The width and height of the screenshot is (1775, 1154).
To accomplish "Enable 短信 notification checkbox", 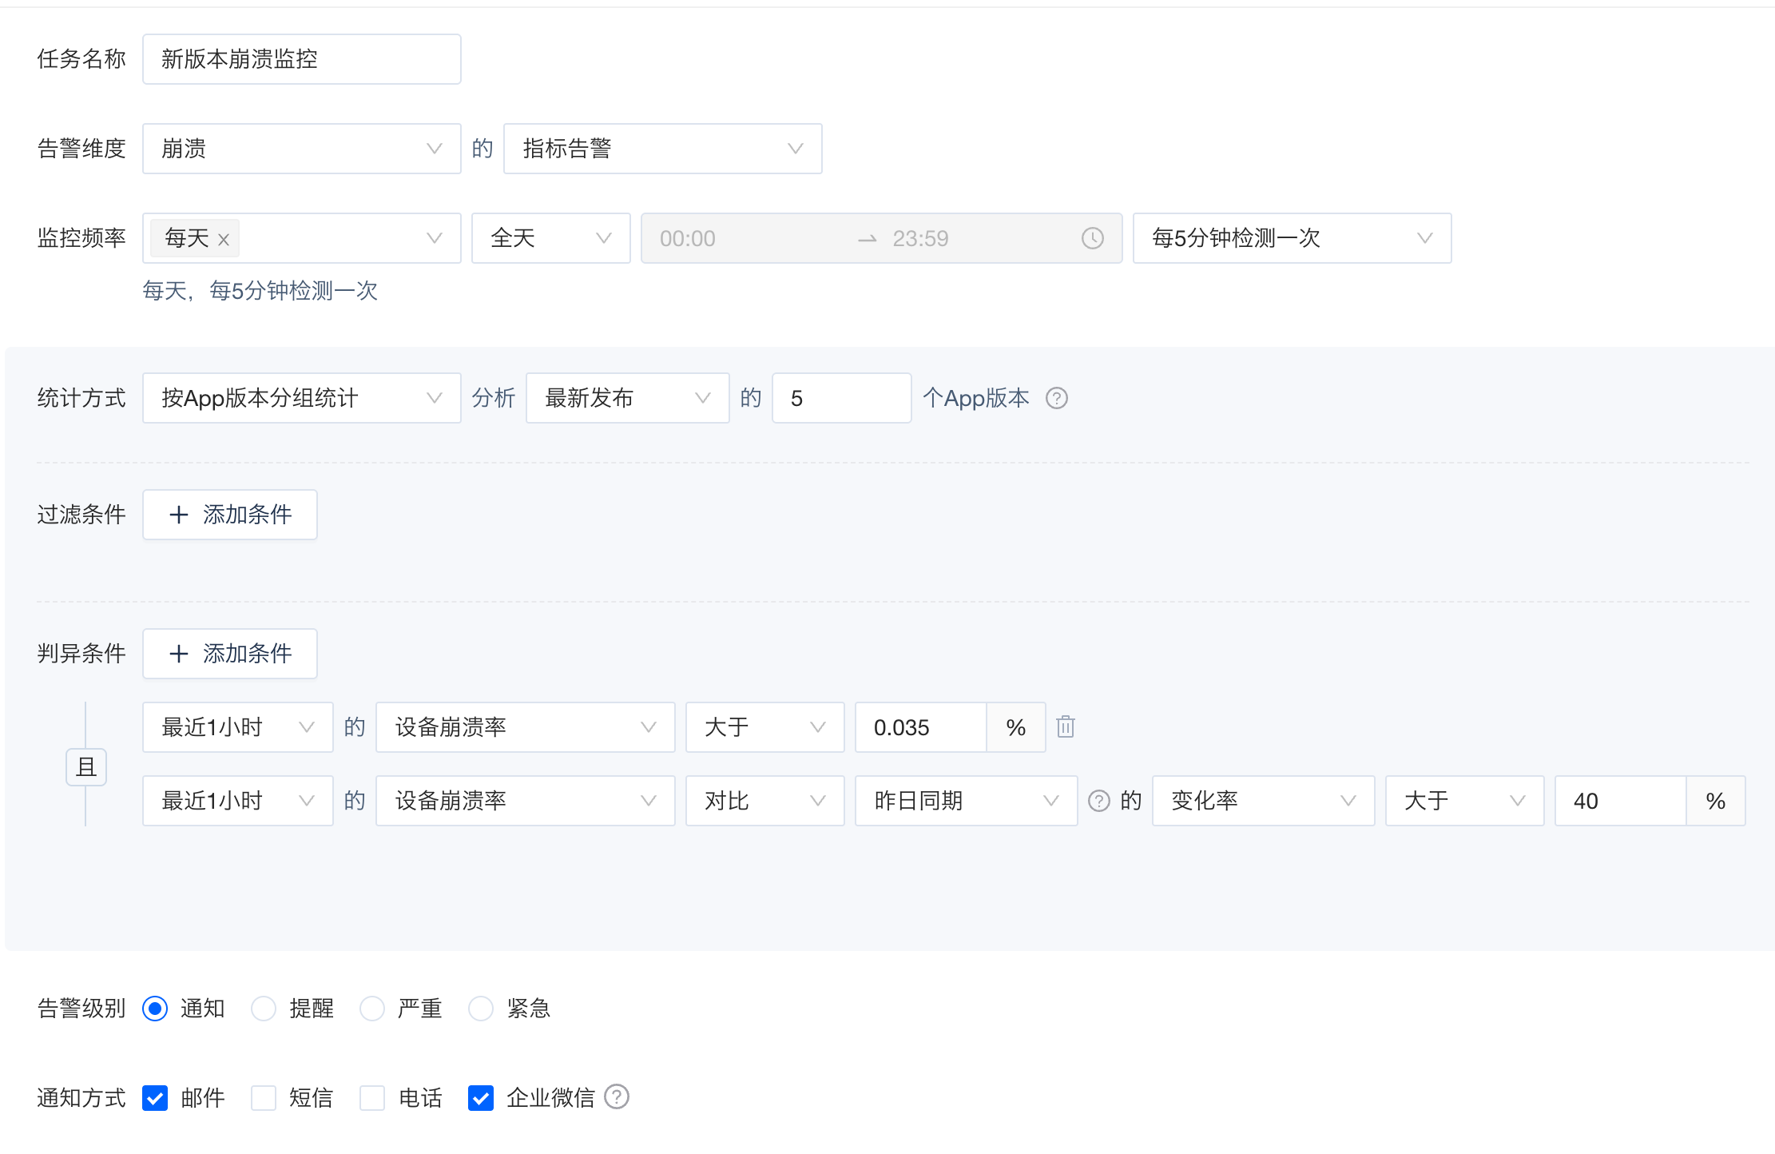I will tap(264, 1098).
